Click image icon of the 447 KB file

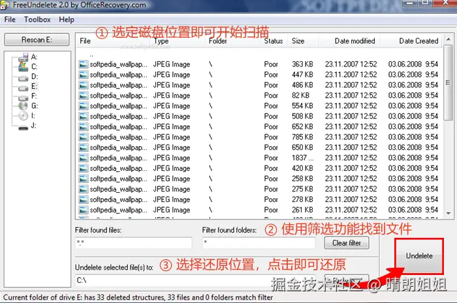[x=84, y=75]
